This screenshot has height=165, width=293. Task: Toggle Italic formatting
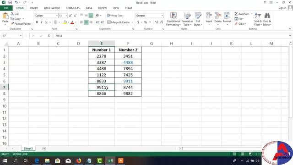pos(42,22)
